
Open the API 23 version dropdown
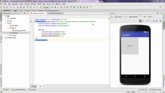coord(150,17)
